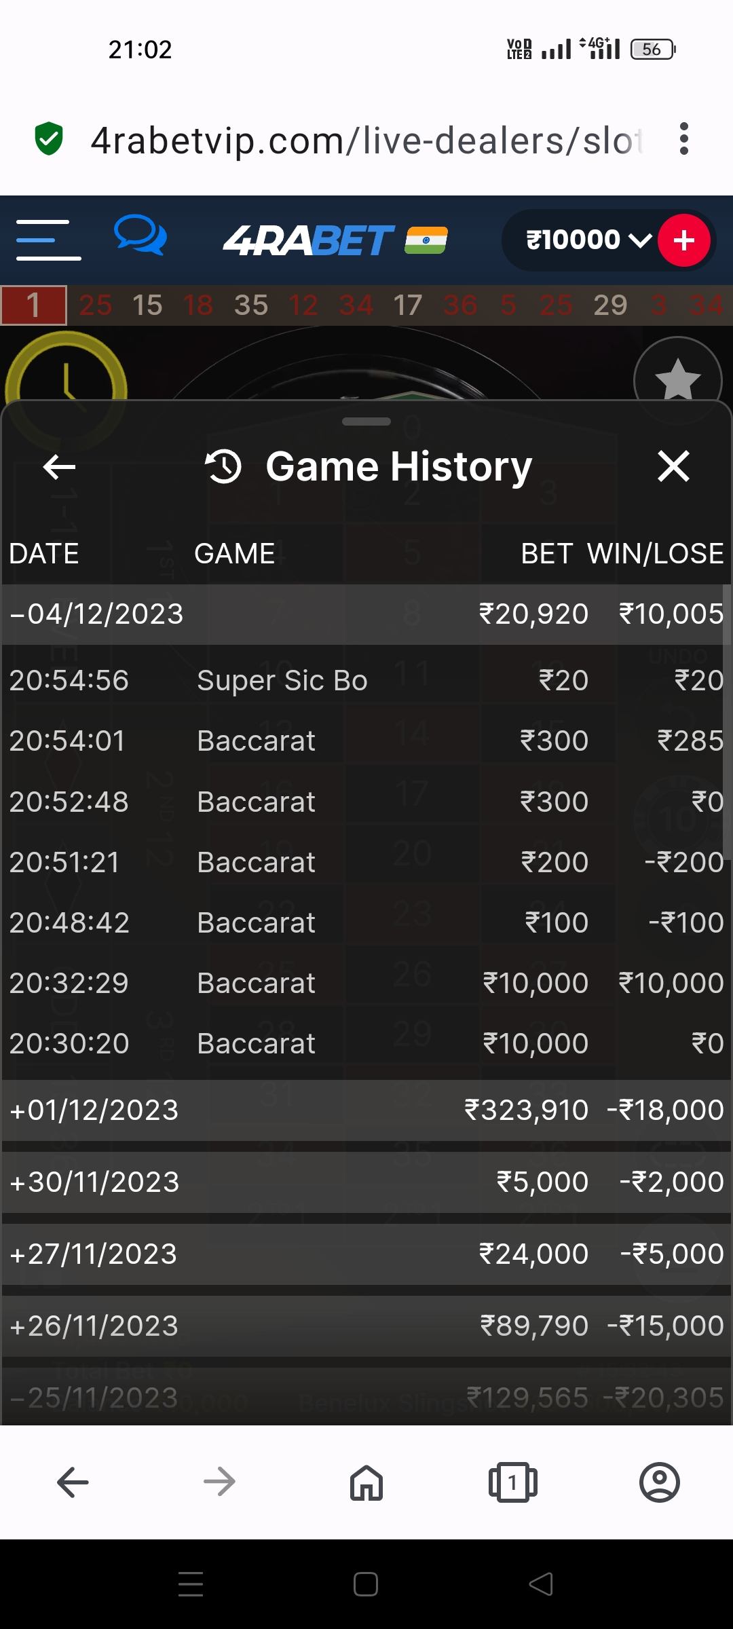Grab the panel drag handle bar
Screen dimensions: 733x1629
click(366, 422)
